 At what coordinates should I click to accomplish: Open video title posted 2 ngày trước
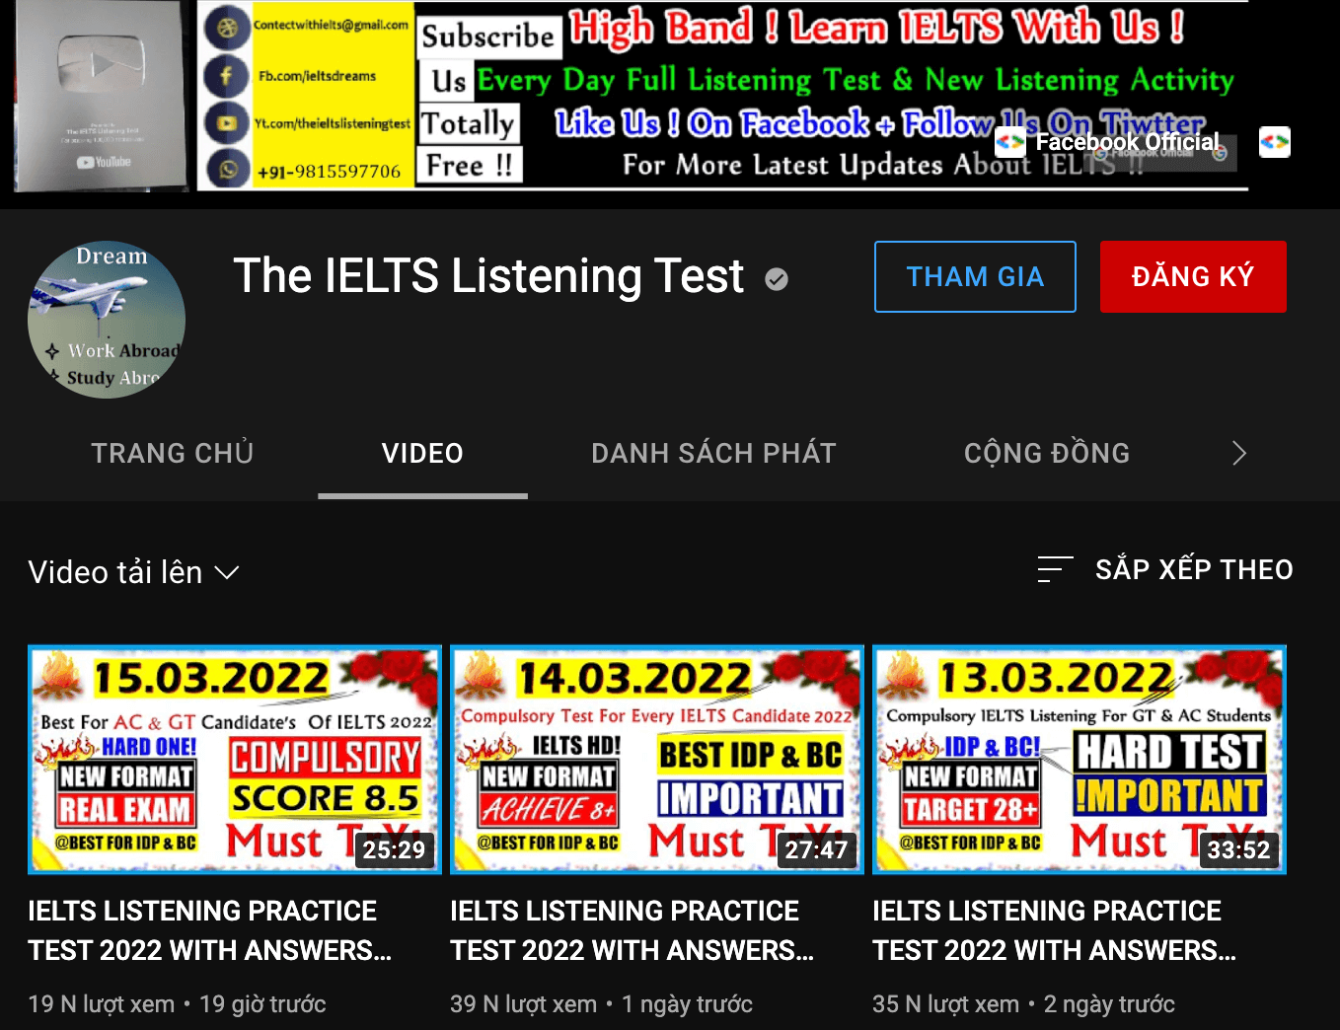tap(1054, 929)
